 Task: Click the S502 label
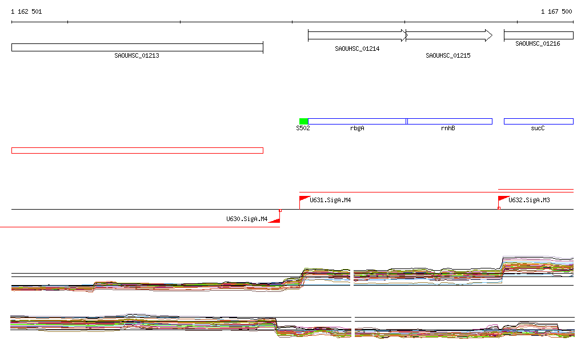coord(303,129)
